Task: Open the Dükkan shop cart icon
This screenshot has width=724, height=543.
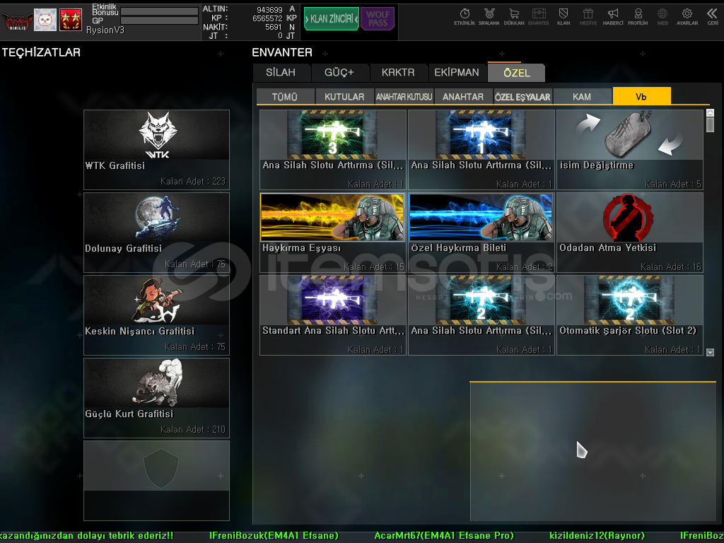Action: (x=514, y=16)
